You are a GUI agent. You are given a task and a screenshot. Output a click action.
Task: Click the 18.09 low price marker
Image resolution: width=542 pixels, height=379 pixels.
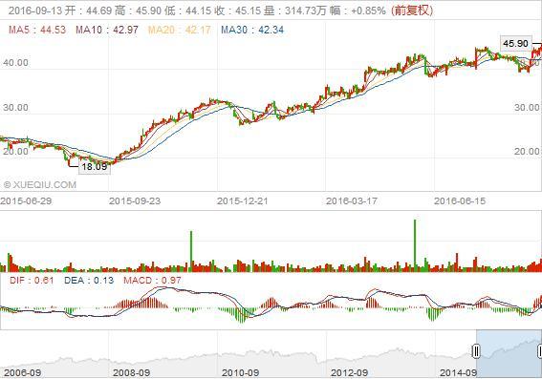tap(95, 167)
